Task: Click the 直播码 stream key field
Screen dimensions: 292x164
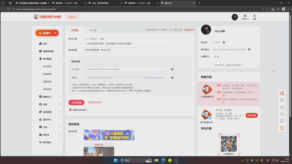Action: 126,78
